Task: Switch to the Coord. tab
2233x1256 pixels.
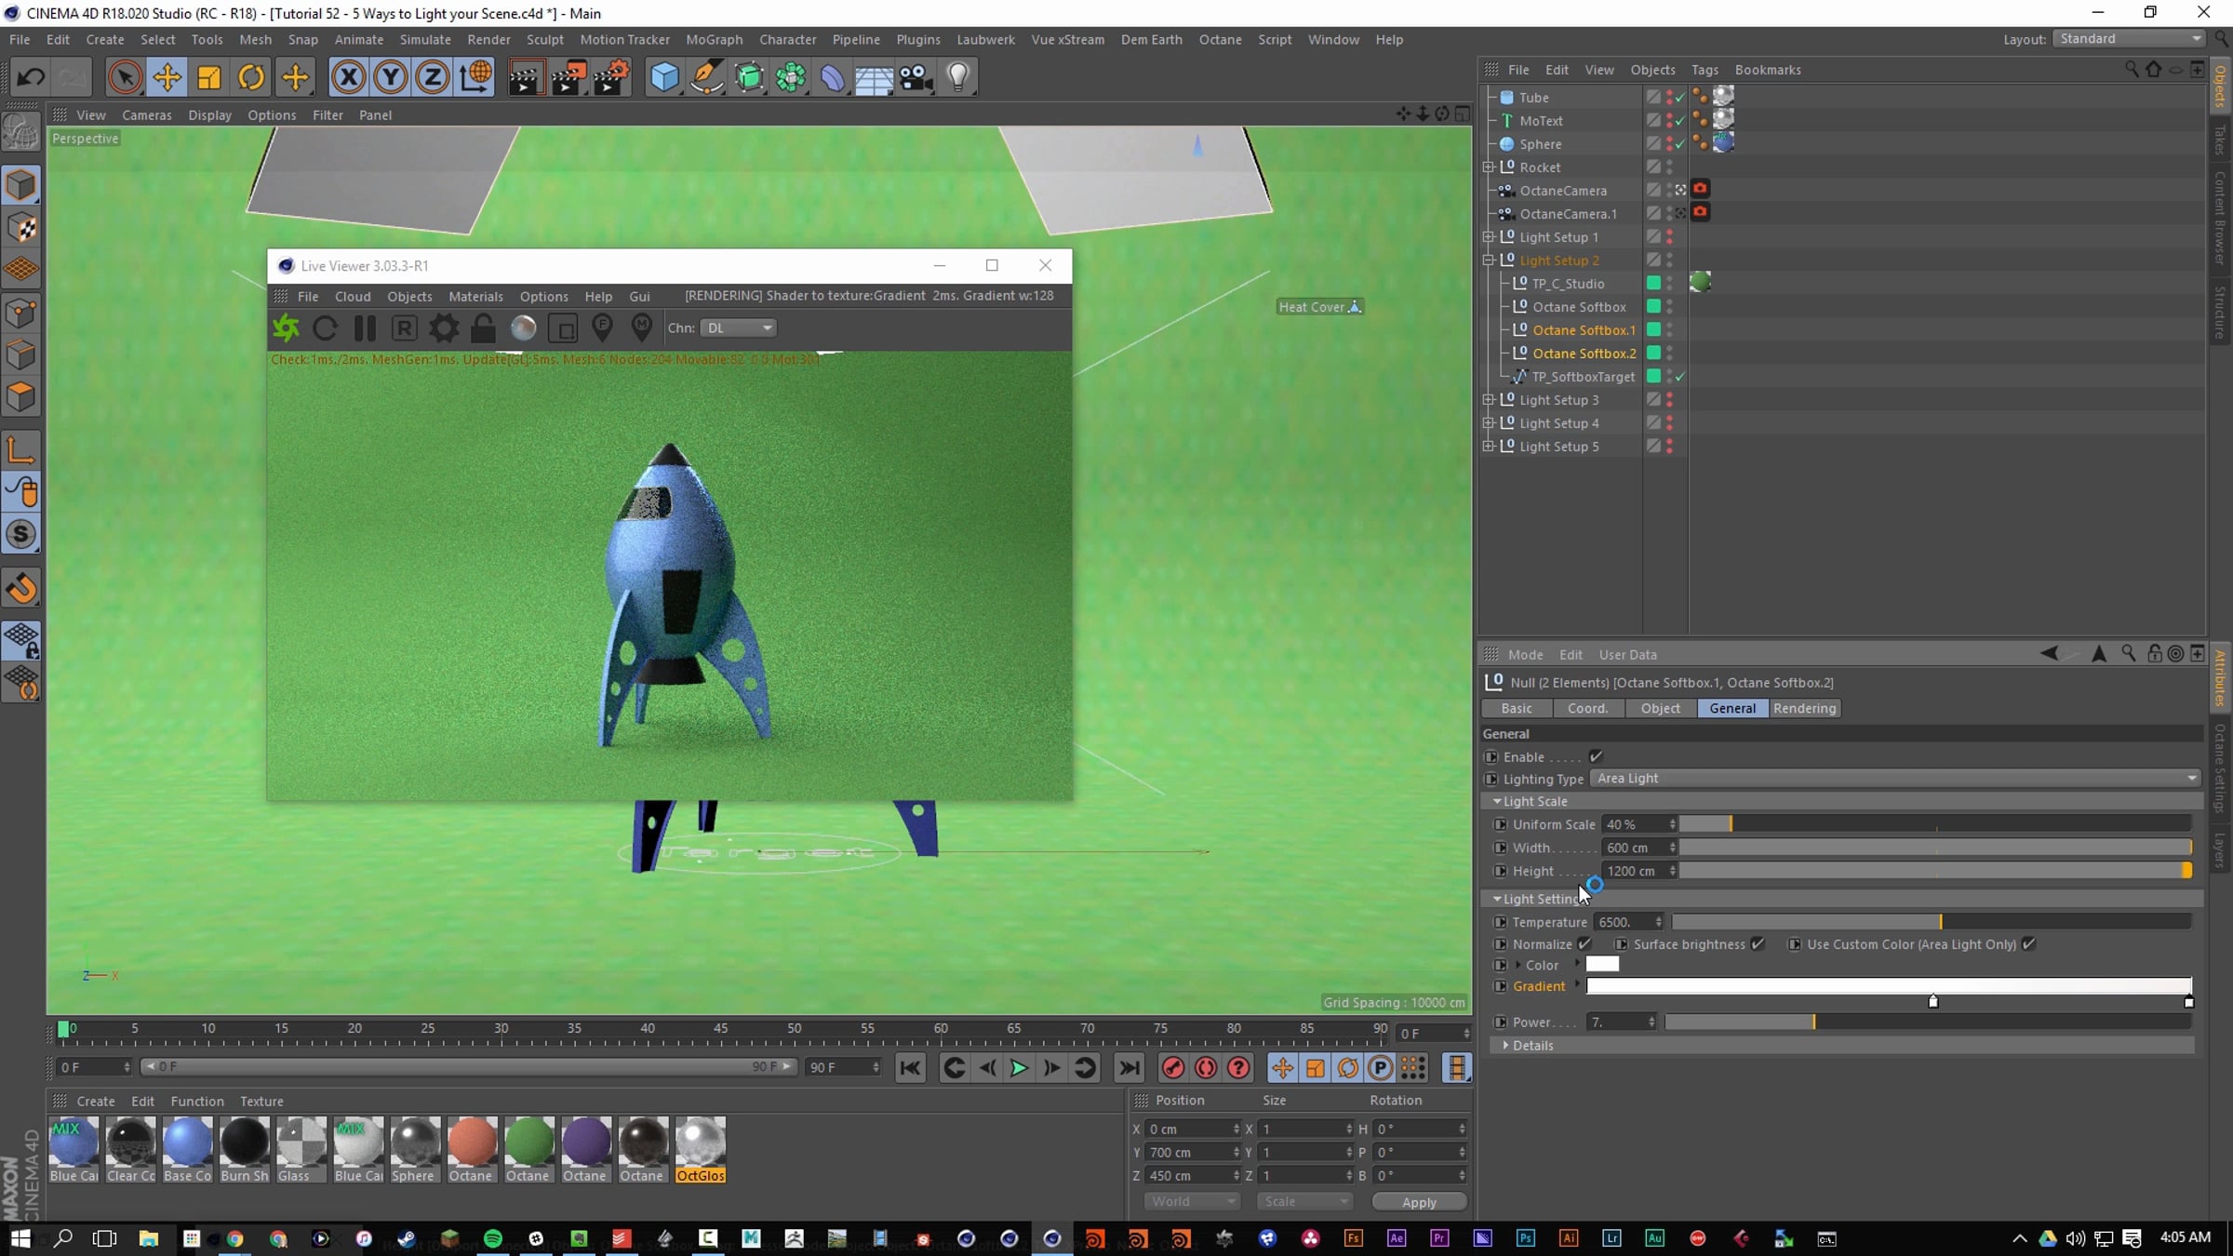Action: click(1587, 708)
